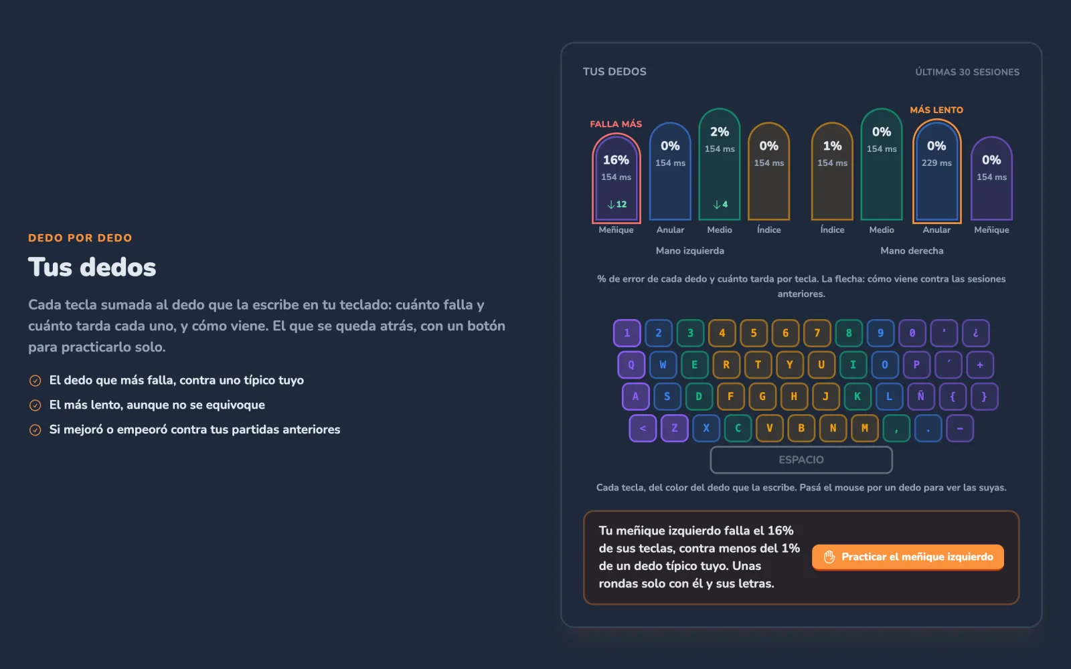This screenshot has width=1071, height=669.
Task: Click the 'Mano derecha' label
Action: pos(912,251)
